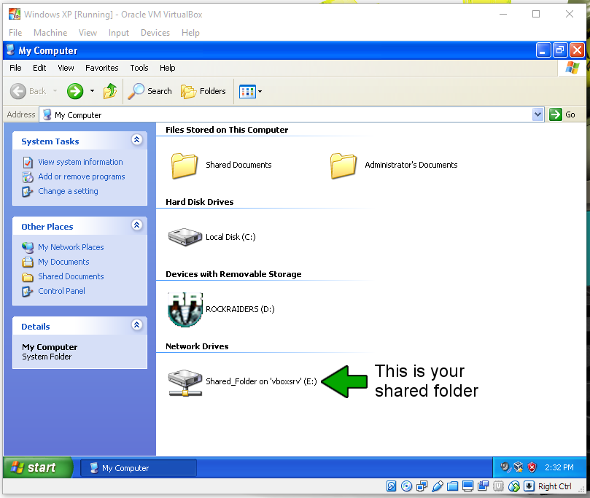This screenshot has width=590, height=498.
Task: Click VirtualBox mouse integration status icon
Action: tap(513, 486)
